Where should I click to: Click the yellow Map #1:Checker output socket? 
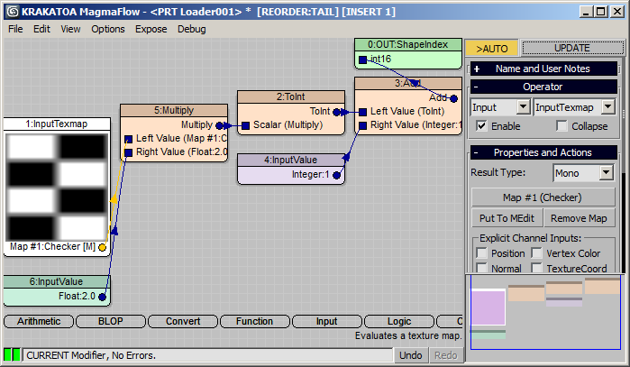tap(102, 247)
